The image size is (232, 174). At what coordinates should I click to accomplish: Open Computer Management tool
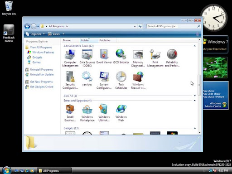[x=70, y=58]
